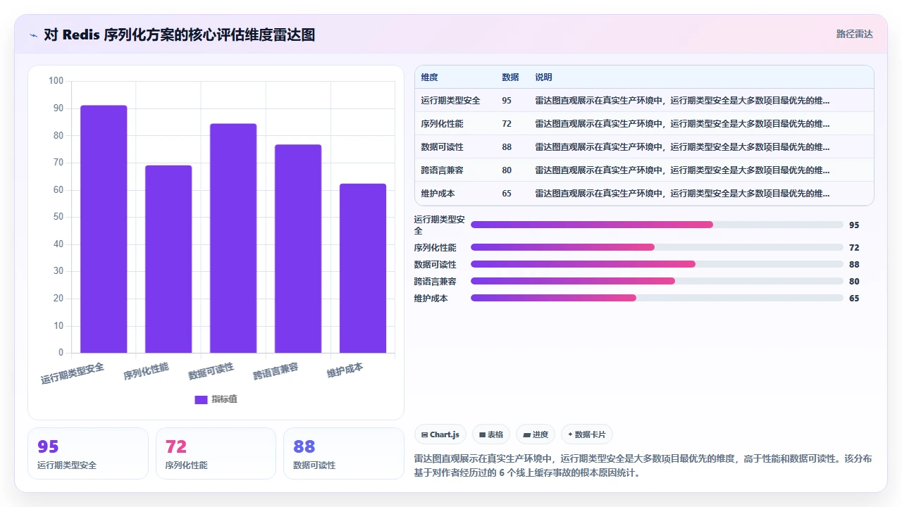
Task: Click the value 95 in the table
Action: pos(507,100)
